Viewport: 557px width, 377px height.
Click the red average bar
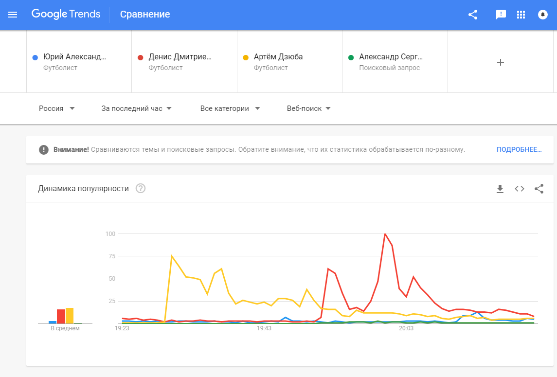coord(61,316)
